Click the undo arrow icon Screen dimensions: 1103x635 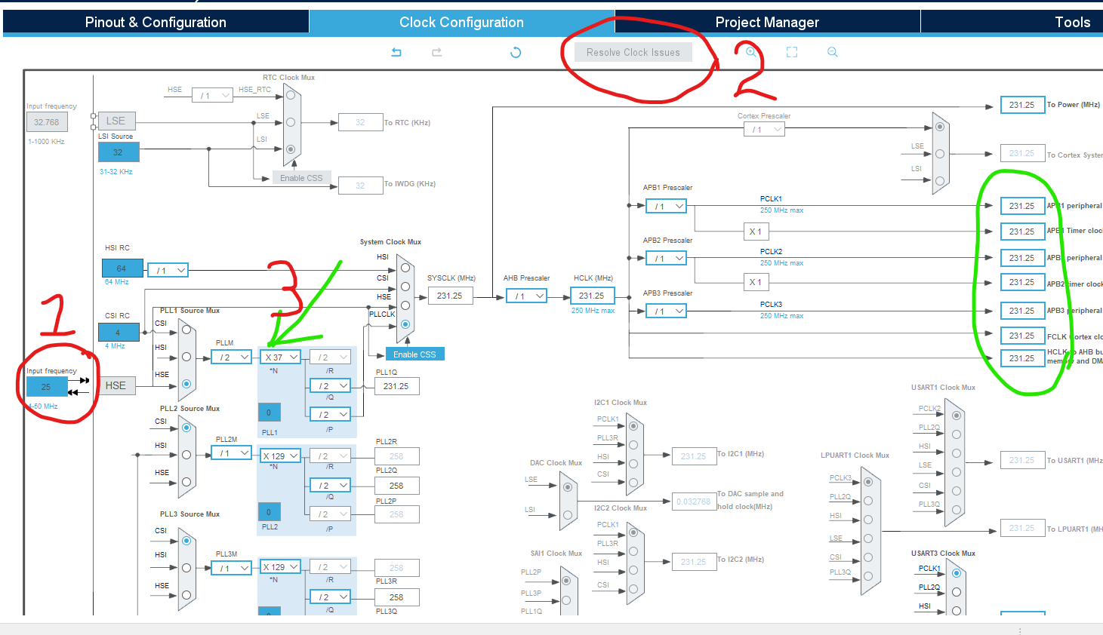(396, 52)
